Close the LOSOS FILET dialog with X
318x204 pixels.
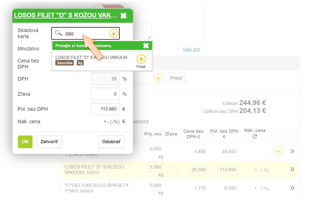pyautogui.click(x=124, y=16)
